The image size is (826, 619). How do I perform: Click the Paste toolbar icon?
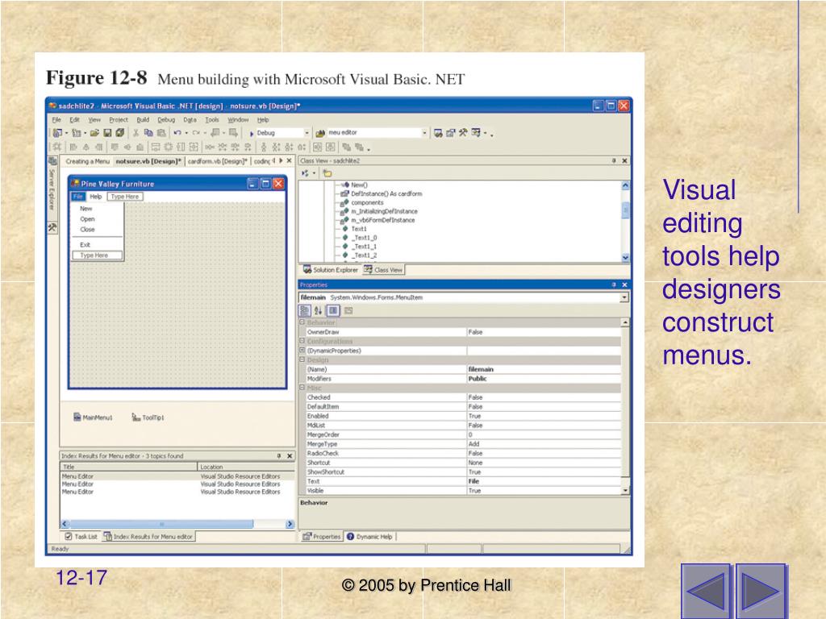point(161,133)
